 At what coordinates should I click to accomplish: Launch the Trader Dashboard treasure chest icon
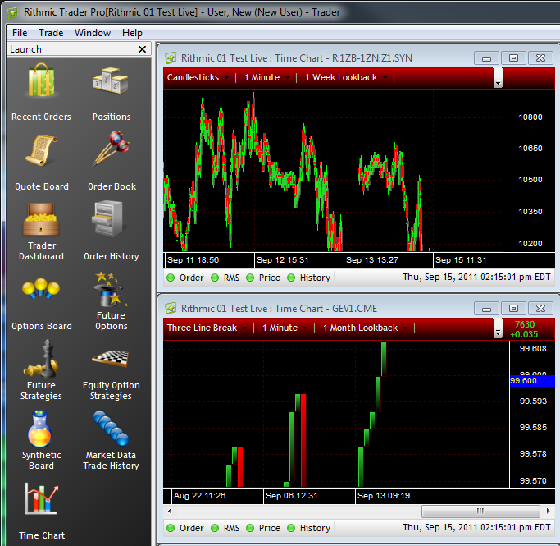42,220
